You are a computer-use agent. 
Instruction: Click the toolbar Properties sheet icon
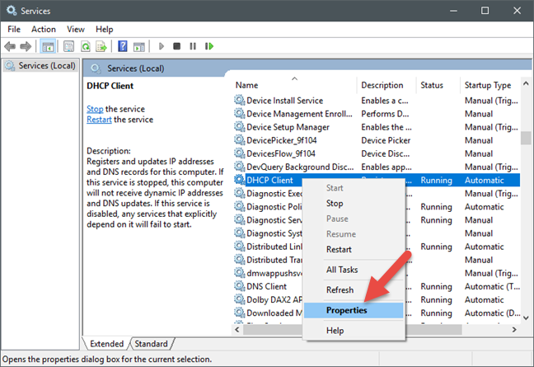click(x=68, y=46)
